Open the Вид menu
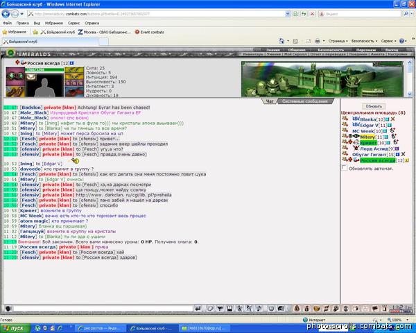The width and height of the screenshot is (416, 333). click(x=37, y=23)
